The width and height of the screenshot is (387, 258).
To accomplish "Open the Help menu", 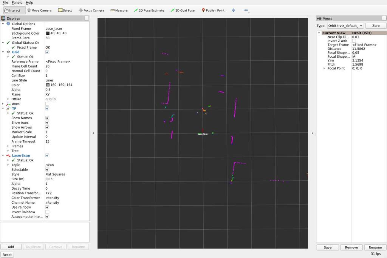I will pos(29,3).
